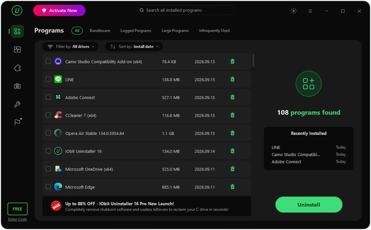Image resolution: width=371 pixels, height=230 pixels.
Task: Open the wrench tools sidebar icon
Action: click(x=17, y=104)
